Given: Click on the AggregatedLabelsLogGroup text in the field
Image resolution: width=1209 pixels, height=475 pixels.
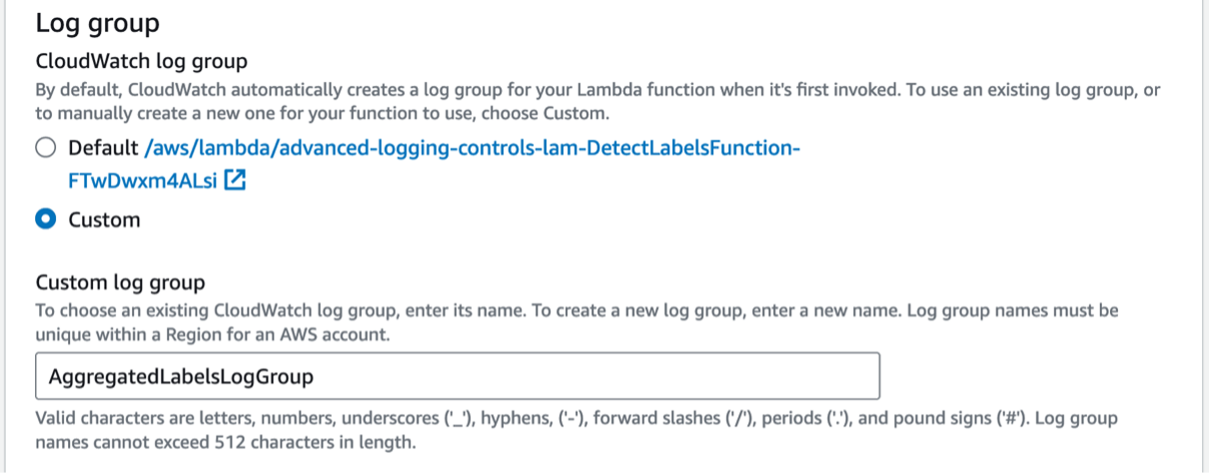Looking at the screenshot, I should (181, 376).
